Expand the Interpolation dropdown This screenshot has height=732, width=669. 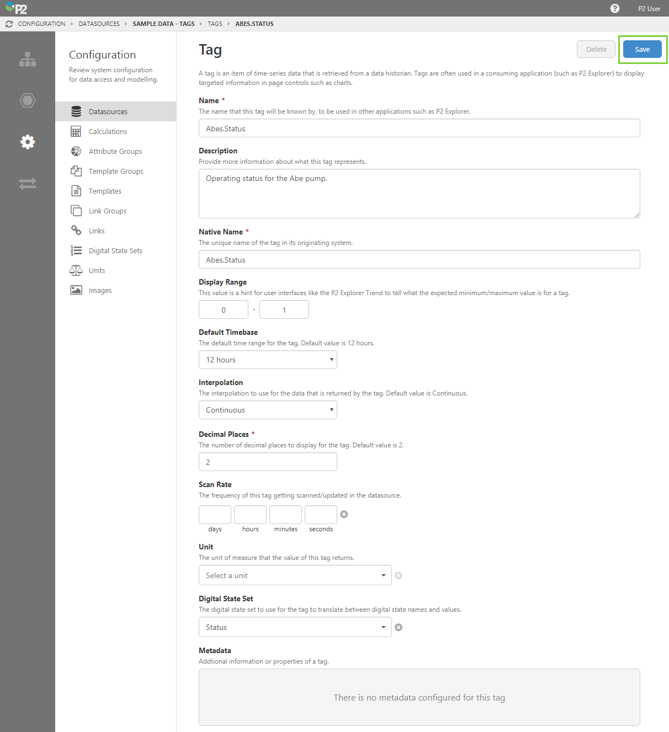(x=268, y=410)
